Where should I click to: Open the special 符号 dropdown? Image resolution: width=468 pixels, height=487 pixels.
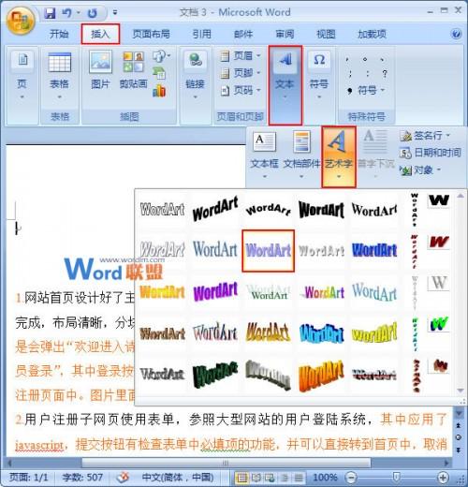click(x=366, y=90)
